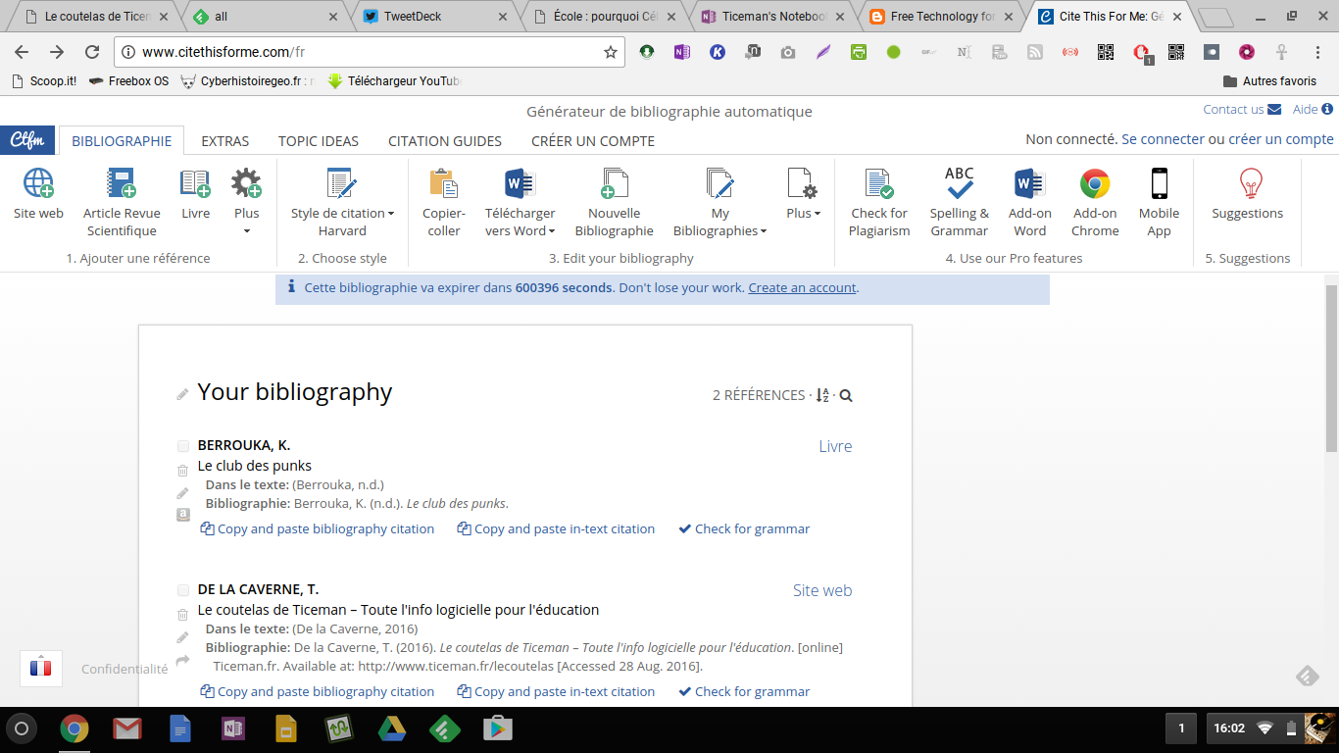The height and width of the screenshot is (753, 1339).
Task: Delete the De la Caverne reference trash icon
Action: (182, 615)
